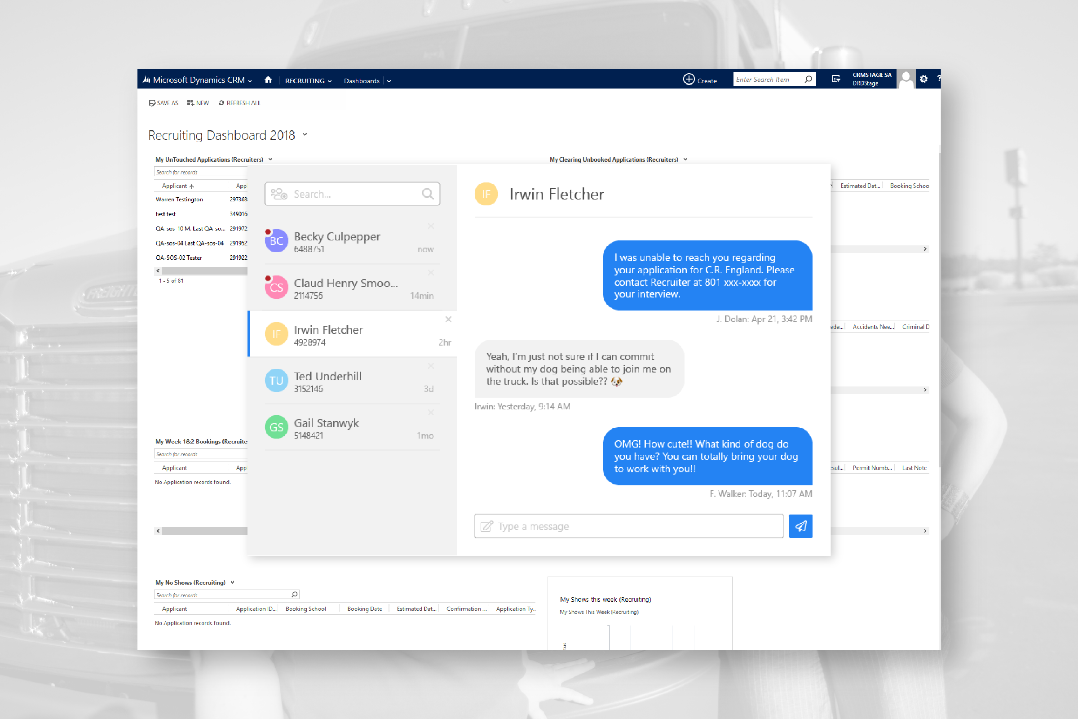
Task: Open the advanced find list icon
Action: [x=836, y=79]
